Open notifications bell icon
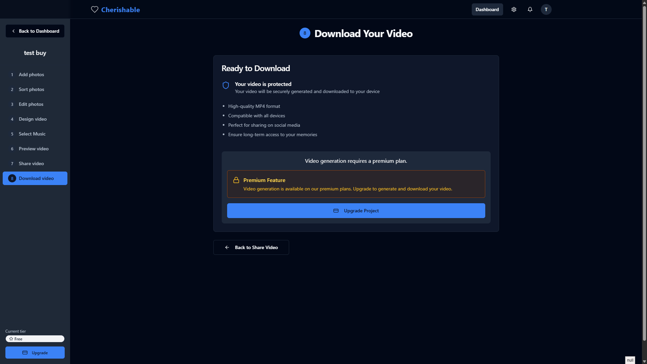This screenshot has height=364, width=647. click(x=530, y=9)
